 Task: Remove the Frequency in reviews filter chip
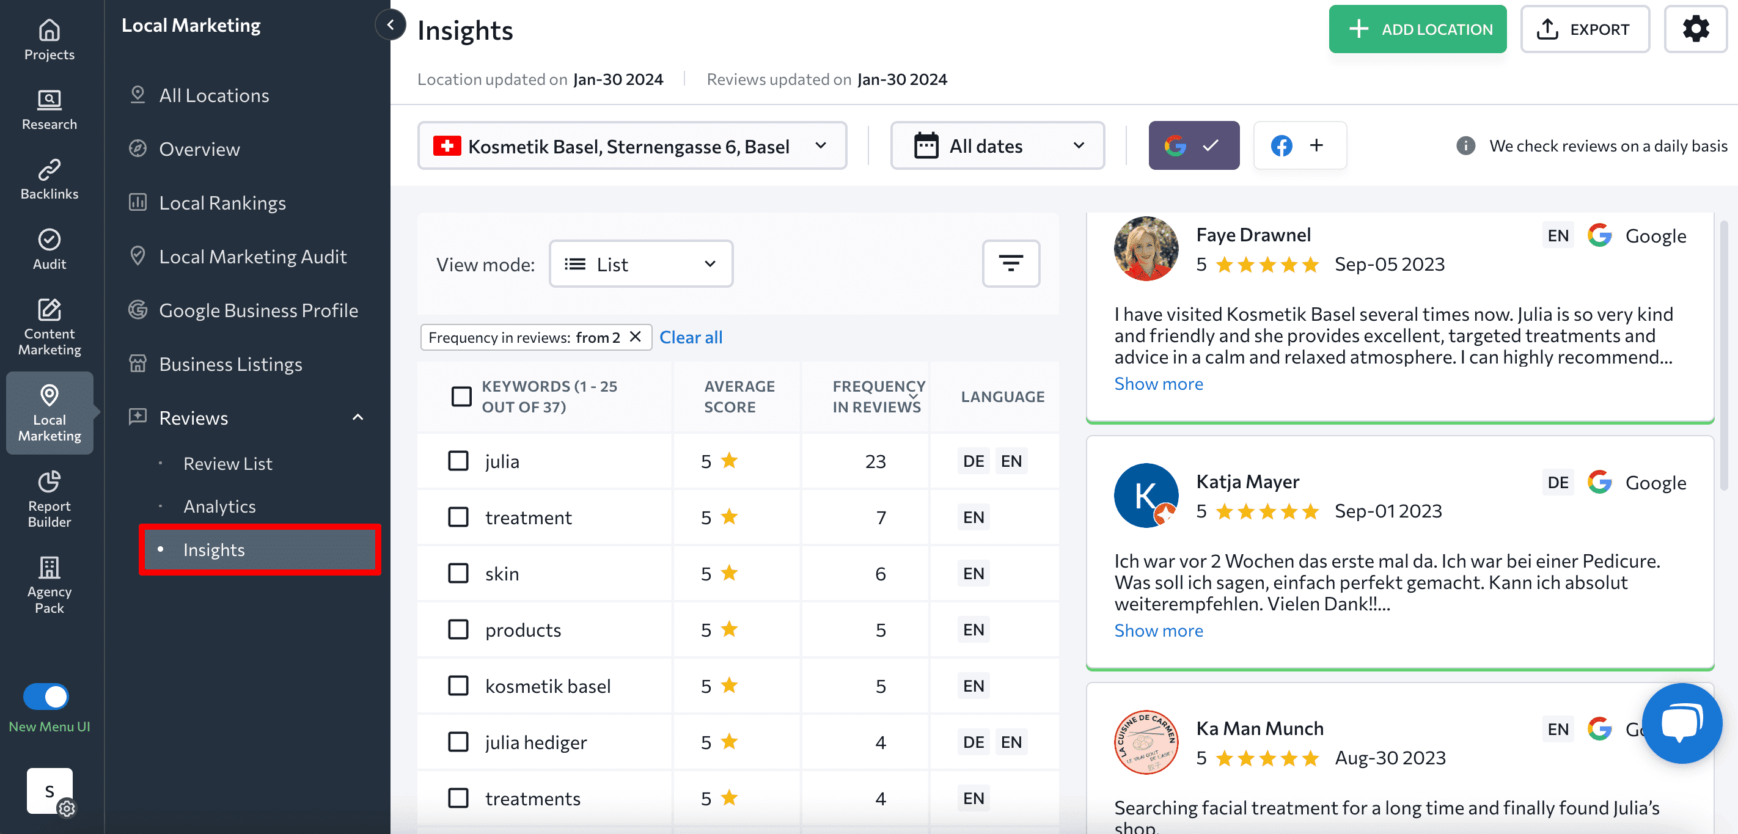[x=634, y=337]
